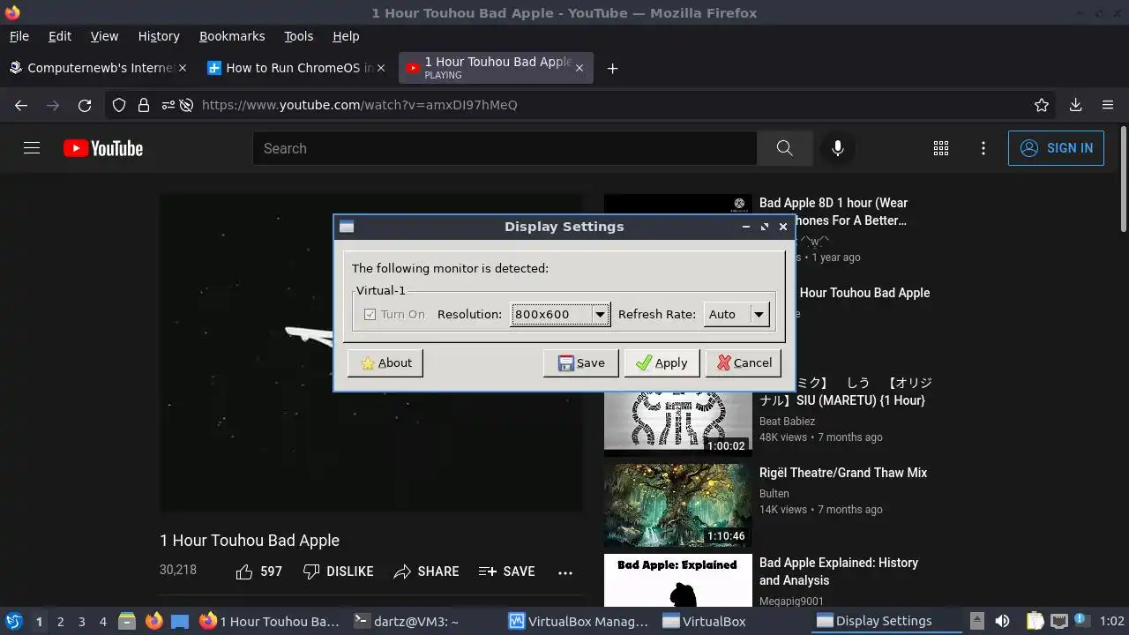Open About in Display Settings
Viewport: 1129px width, 635px height.
[x=385, y=362]
